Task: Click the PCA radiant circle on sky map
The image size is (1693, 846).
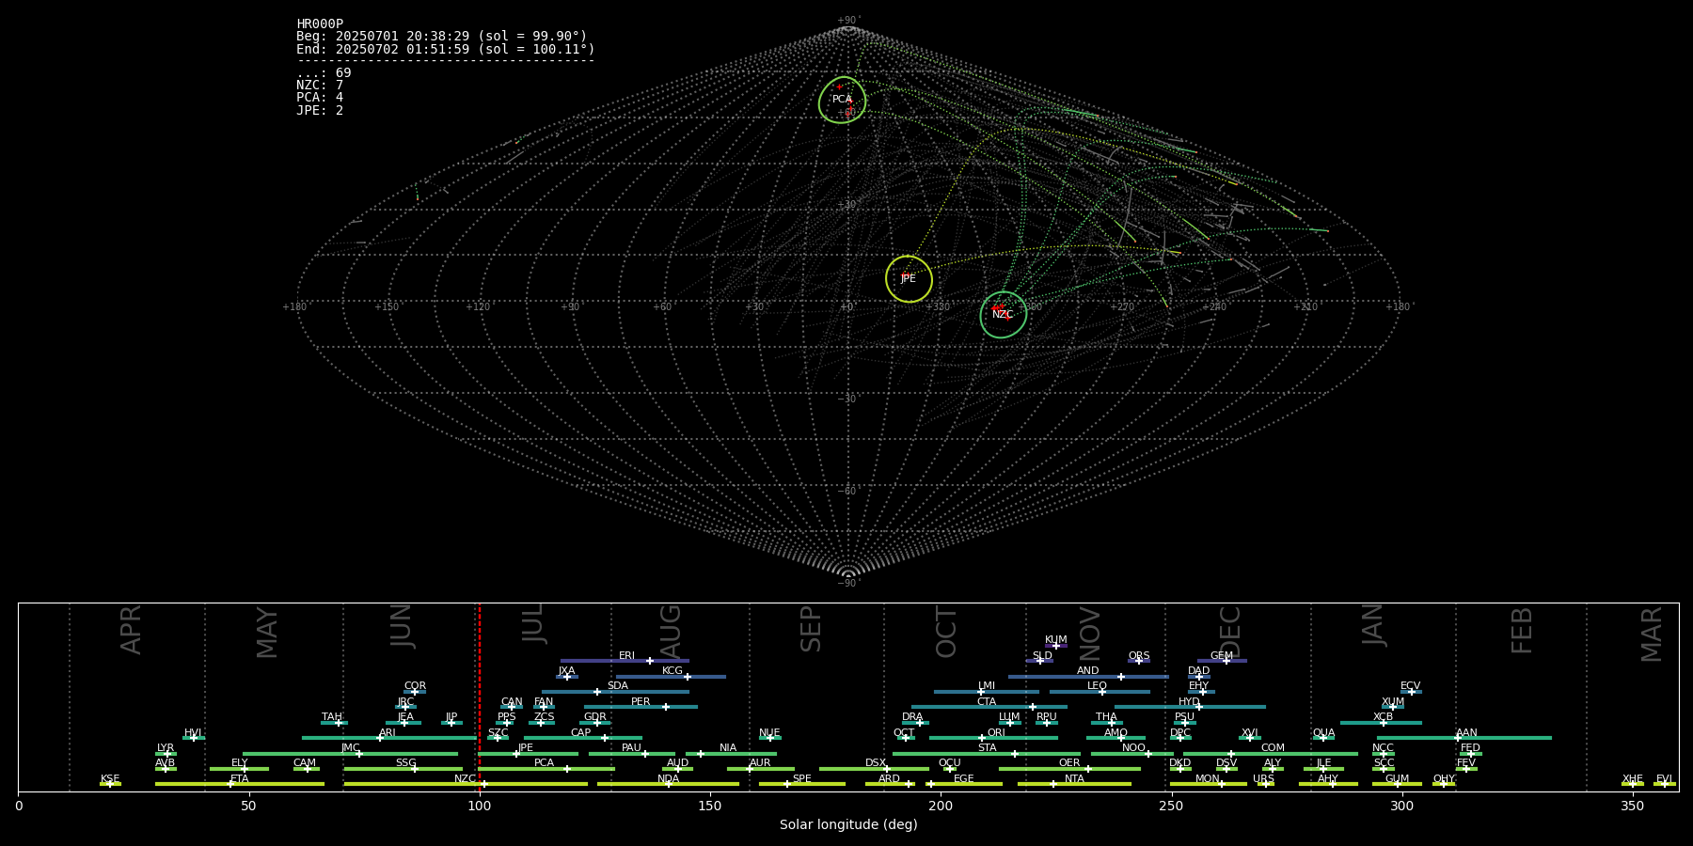Action: coord(843,100)
